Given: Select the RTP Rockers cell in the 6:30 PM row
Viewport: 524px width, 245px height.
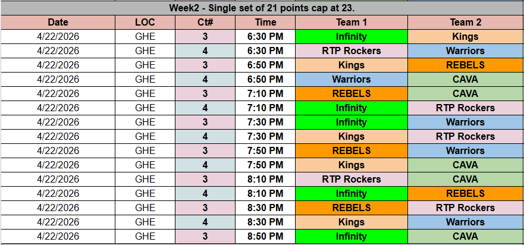Looking at the screenshot, I should (352, 51).
